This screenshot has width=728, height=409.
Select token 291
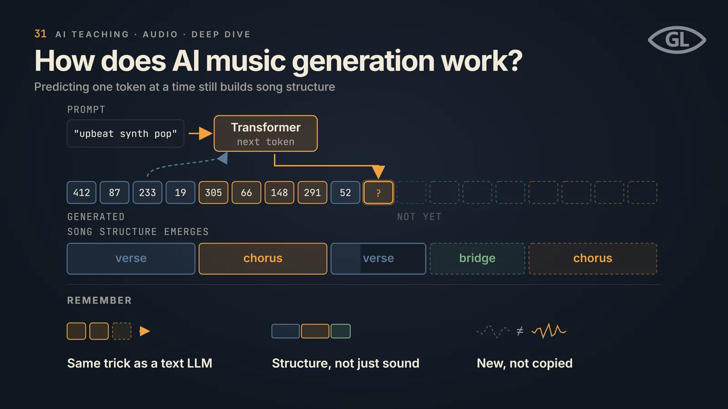click(313, 193)
